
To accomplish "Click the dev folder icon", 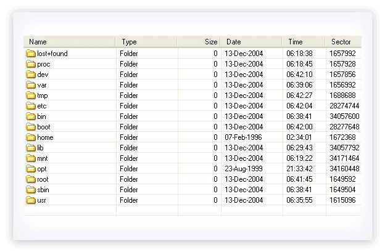I will [31, 75].
